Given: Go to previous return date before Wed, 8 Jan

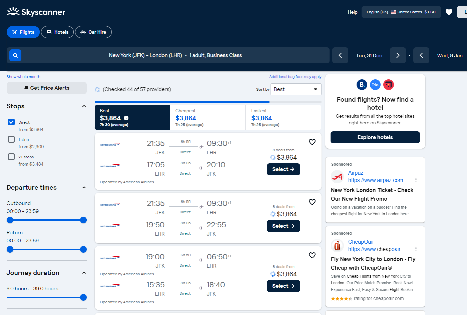Looking at the screenshot, I should coord(421,55).
